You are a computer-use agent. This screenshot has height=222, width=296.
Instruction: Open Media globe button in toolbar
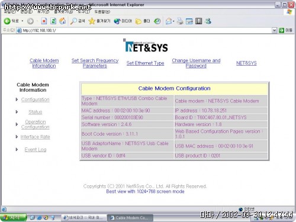click(x=123, y=21)
